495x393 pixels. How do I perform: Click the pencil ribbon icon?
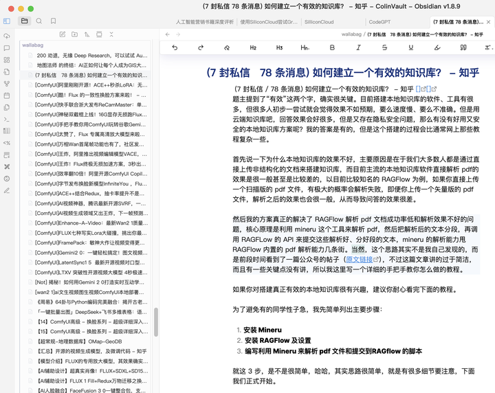click(7, 190)
